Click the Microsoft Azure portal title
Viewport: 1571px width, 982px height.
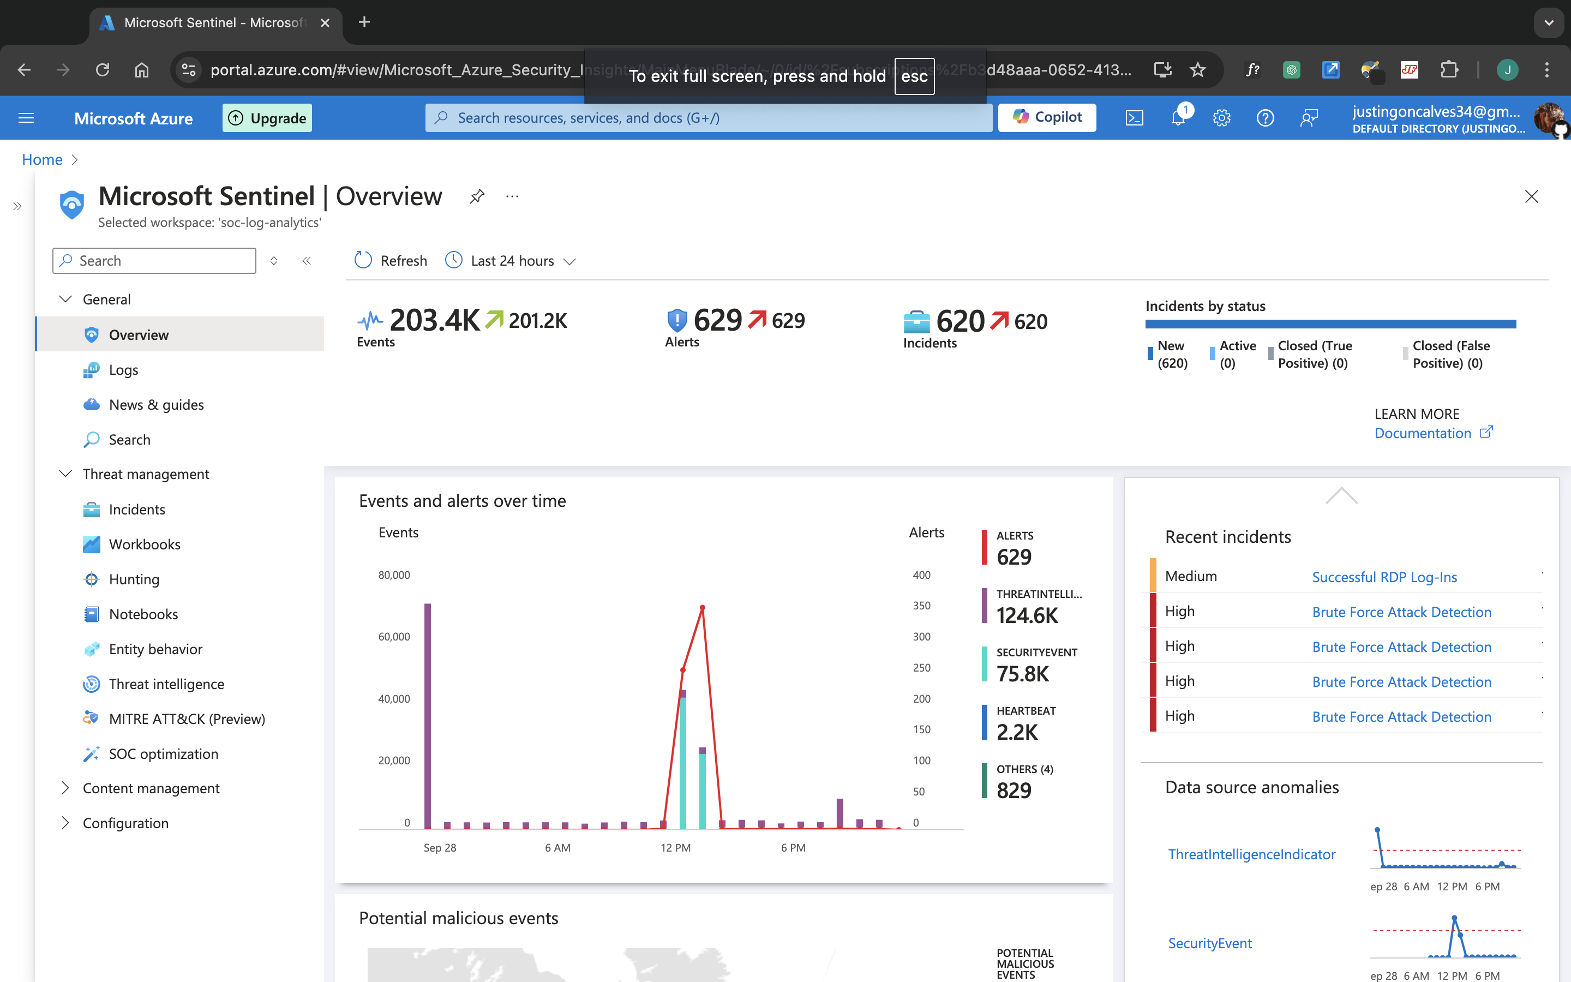pyautogui.click(x=133, y=118)
